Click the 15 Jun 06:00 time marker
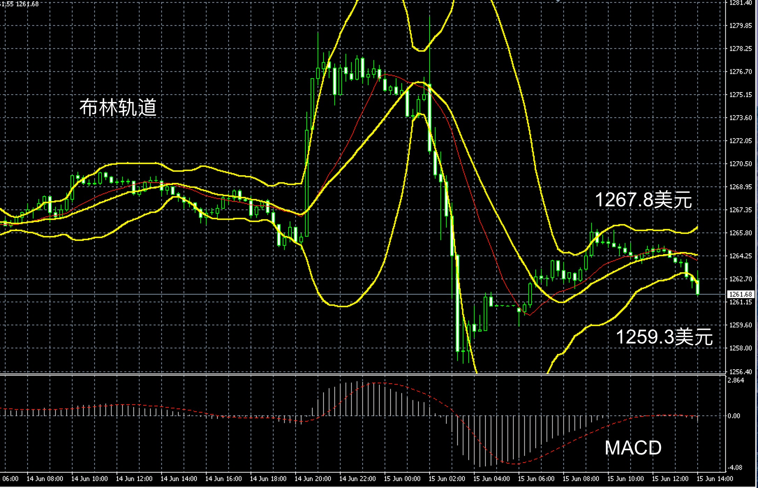The width and height of the screenshot is (758, 488). tap(536, 479)
